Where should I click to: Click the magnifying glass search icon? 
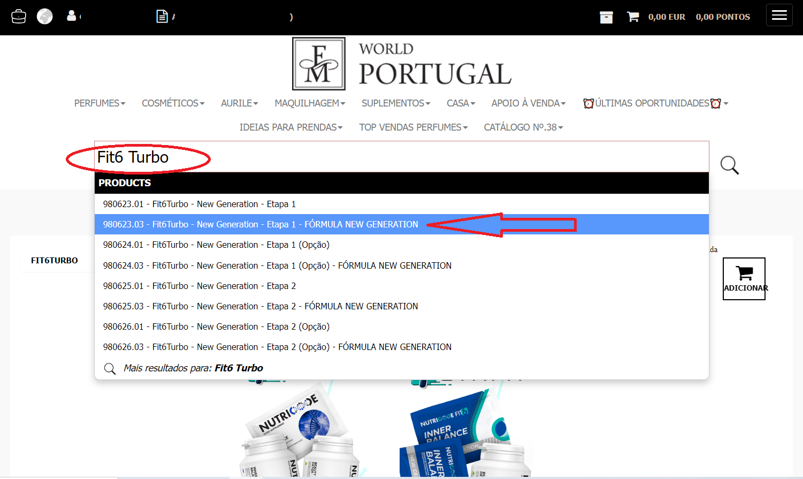pyautogui.click(x=729, y=165)
